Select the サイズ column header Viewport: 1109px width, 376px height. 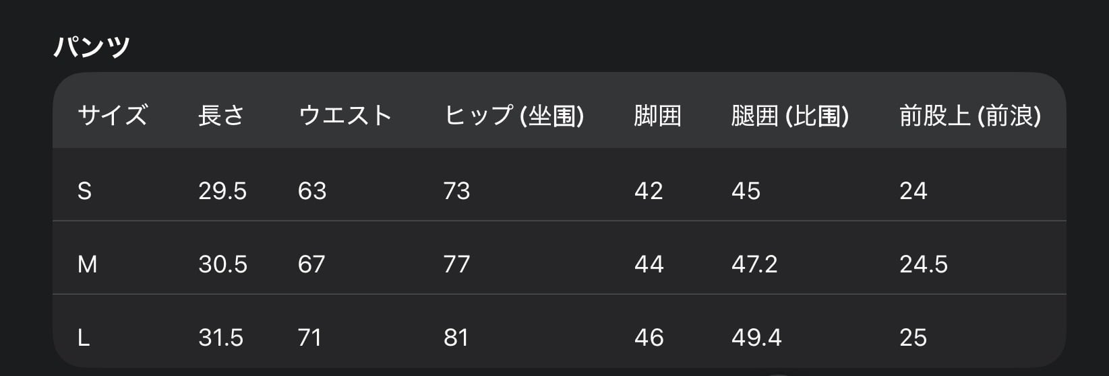[112, 116]
